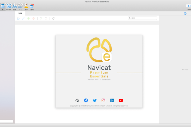Screen dimensions: 191x127
Task: Click the sidebar search box at bottom left
Action: (7, 121)
